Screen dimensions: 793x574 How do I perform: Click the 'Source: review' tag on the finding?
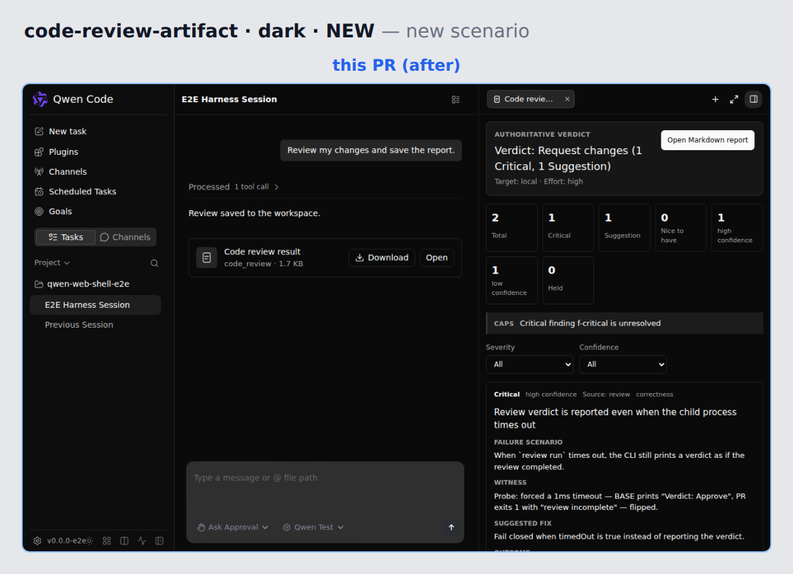[606, 394]
